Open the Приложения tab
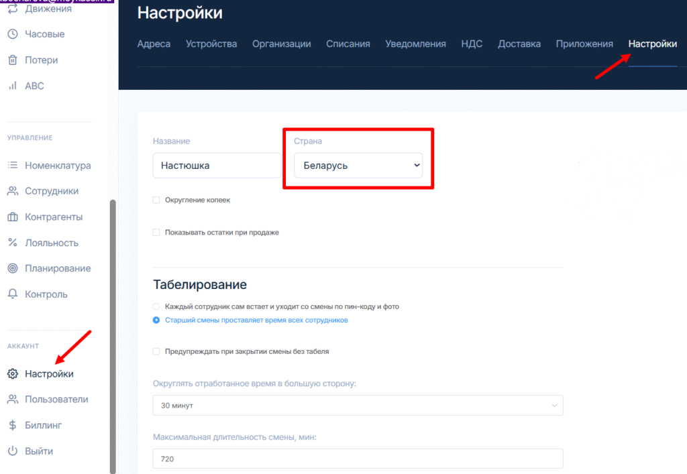Screen dimensions: 687x474 (x=584, y=44)
